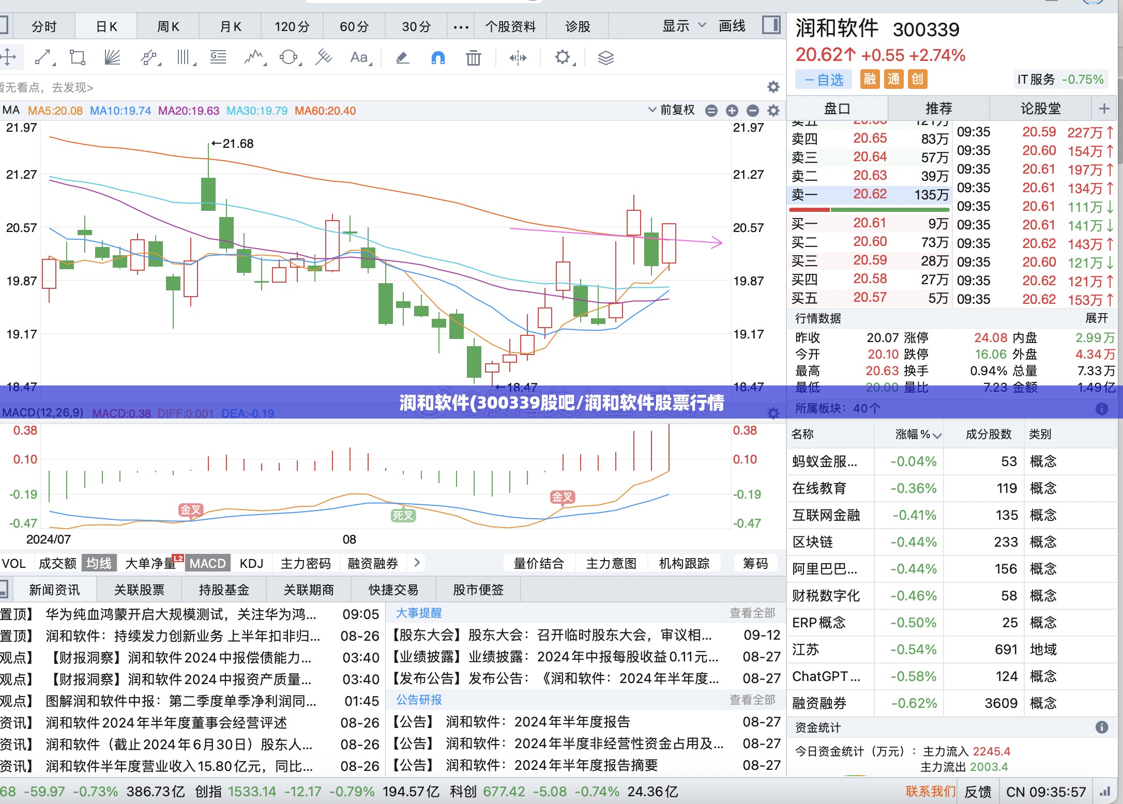Click the 死叉 marker on MACD chart
The width and height of the screenshot is (1123, 804).
[x=403, y=515]
